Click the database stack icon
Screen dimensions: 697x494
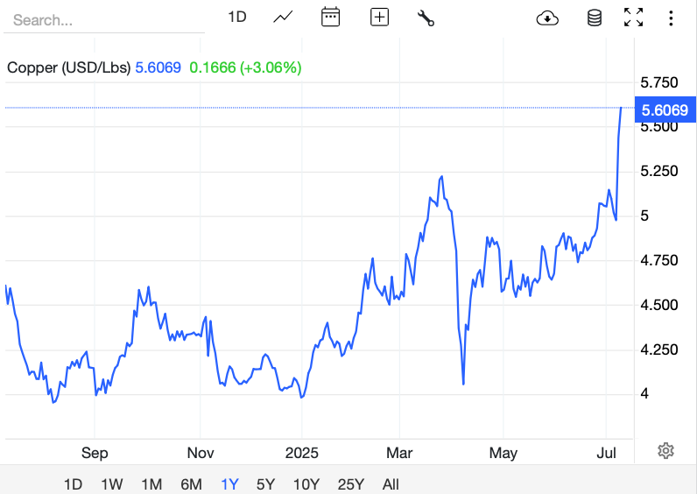(595, 18)
